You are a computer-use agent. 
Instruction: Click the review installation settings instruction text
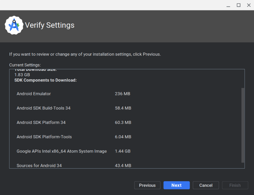point(85,54)
